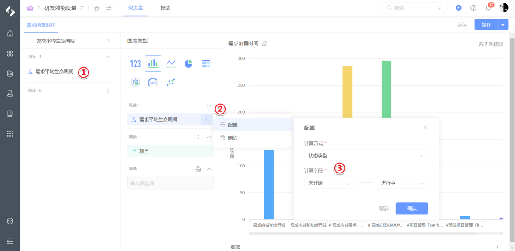Collapse the 纵轴 section
515x251 pixels.
(209, 105)
